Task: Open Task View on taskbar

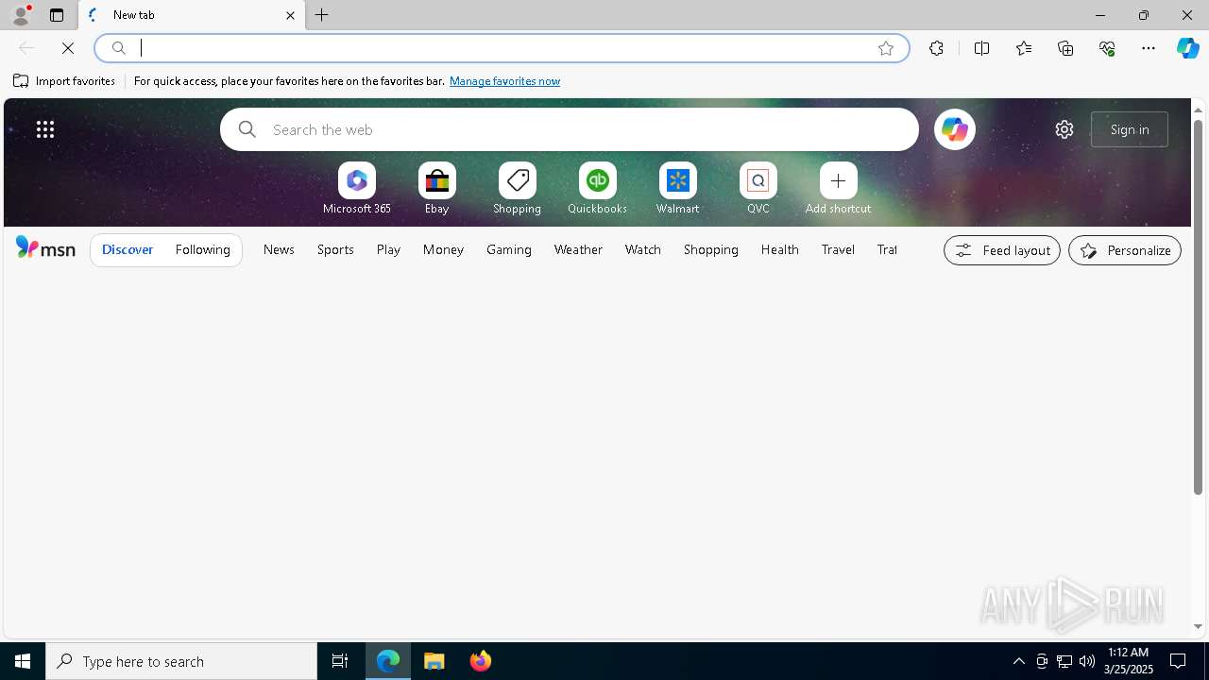Action: click(340, 661)
